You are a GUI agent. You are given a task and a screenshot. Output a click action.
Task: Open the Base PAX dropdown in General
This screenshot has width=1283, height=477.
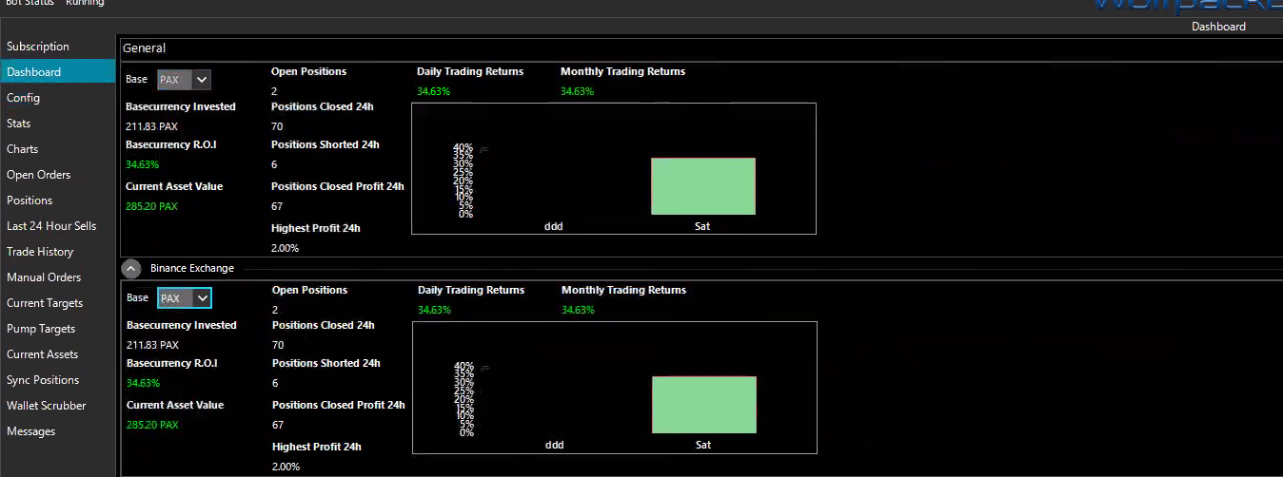[x=184, y=80]
